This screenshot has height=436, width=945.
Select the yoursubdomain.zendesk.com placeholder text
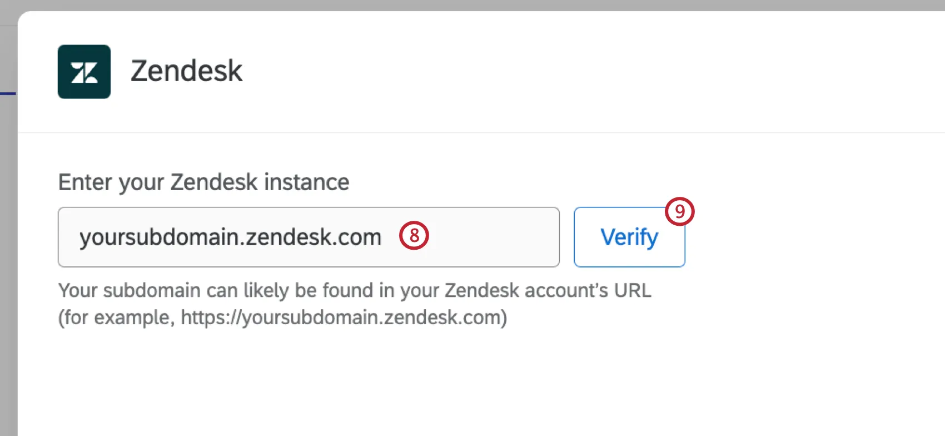(231, 237)
